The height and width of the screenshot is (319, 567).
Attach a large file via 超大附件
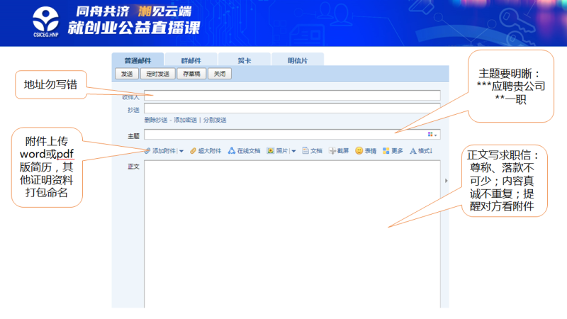click(x=192, y=151)
